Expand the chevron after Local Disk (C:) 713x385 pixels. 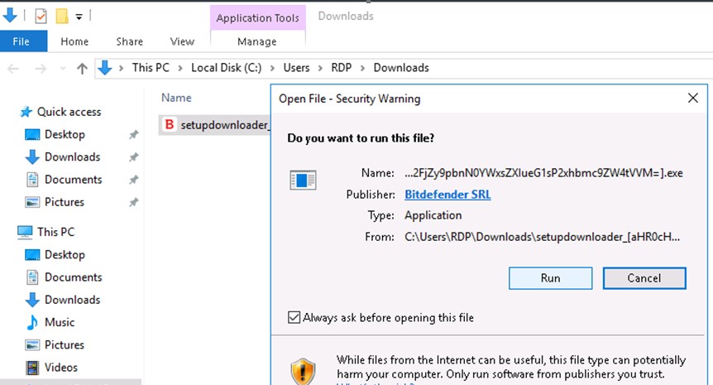point(272,68)
